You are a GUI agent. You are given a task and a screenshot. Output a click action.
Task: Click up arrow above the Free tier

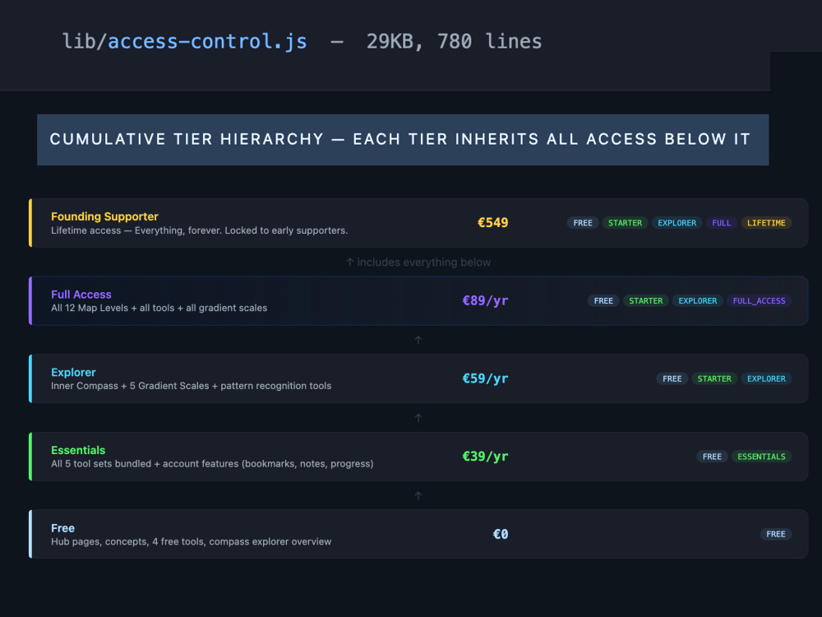[x=418, y=495]
